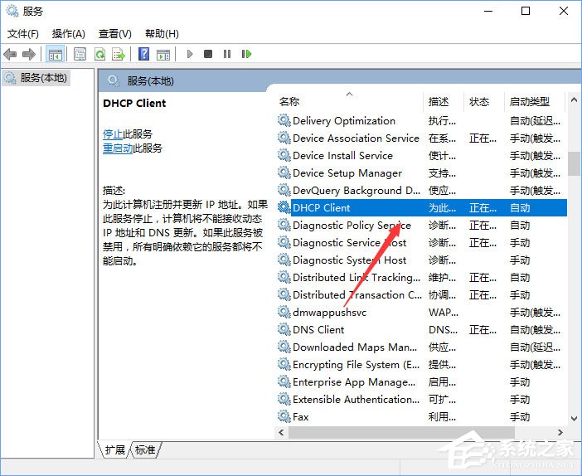Minimize the 服务 window
The height and width of the screenshot is (476, 582).
tap(488, 11)
